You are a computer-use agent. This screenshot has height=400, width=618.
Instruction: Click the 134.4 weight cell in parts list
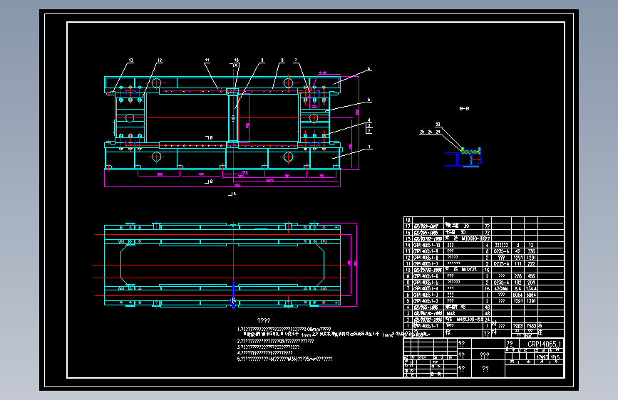click(x=531, y=288)
